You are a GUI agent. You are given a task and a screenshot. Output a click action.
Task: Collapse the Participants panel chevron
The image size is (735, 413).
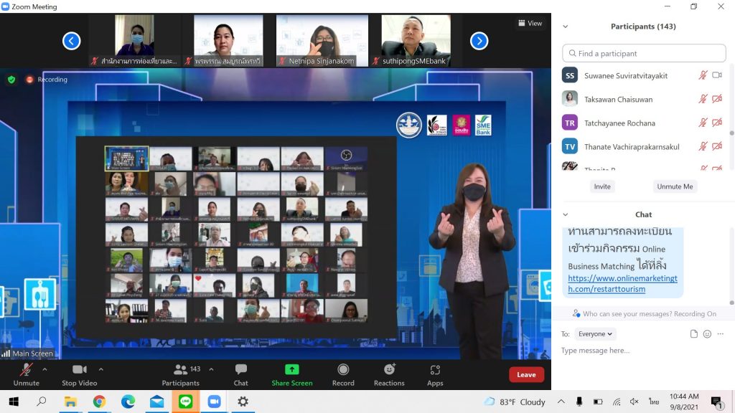tap(566, 27)
